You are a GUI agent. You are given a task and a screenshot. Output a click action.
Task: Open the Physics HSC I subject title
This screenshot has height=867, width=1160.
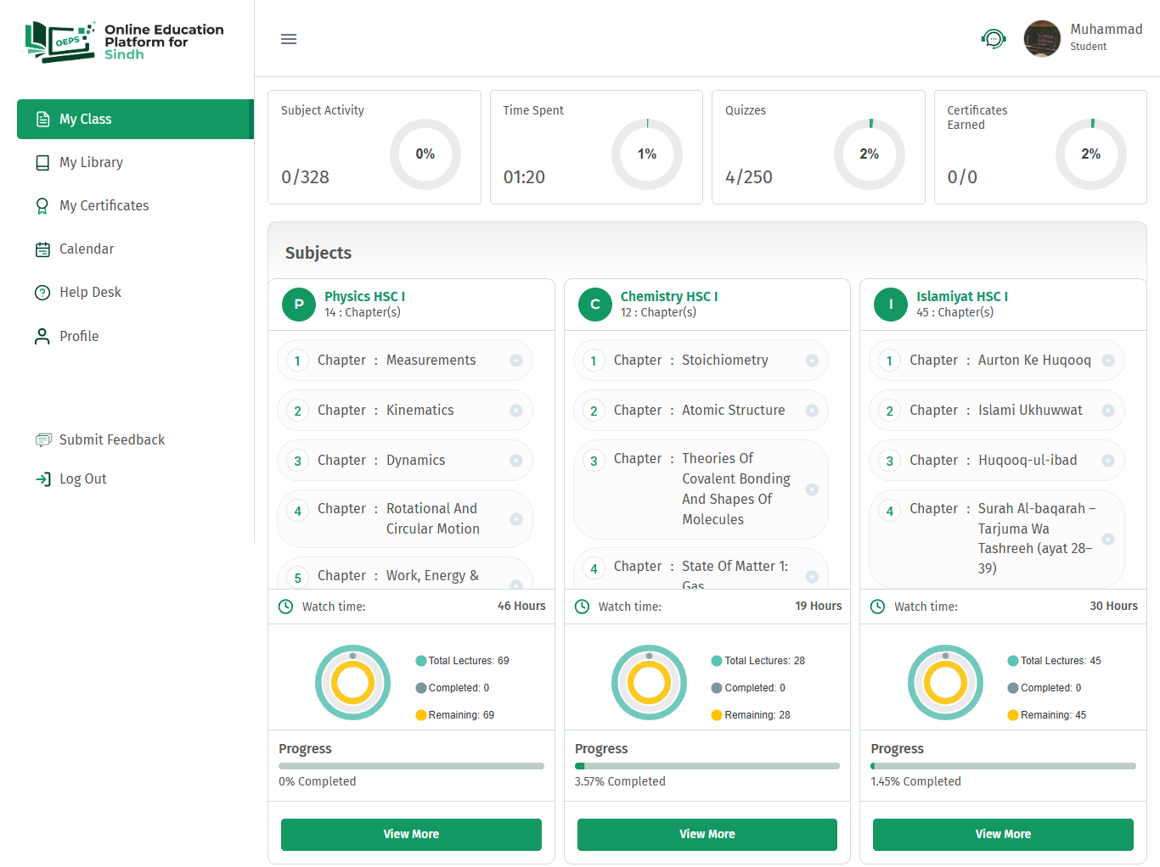coord(364,296)
